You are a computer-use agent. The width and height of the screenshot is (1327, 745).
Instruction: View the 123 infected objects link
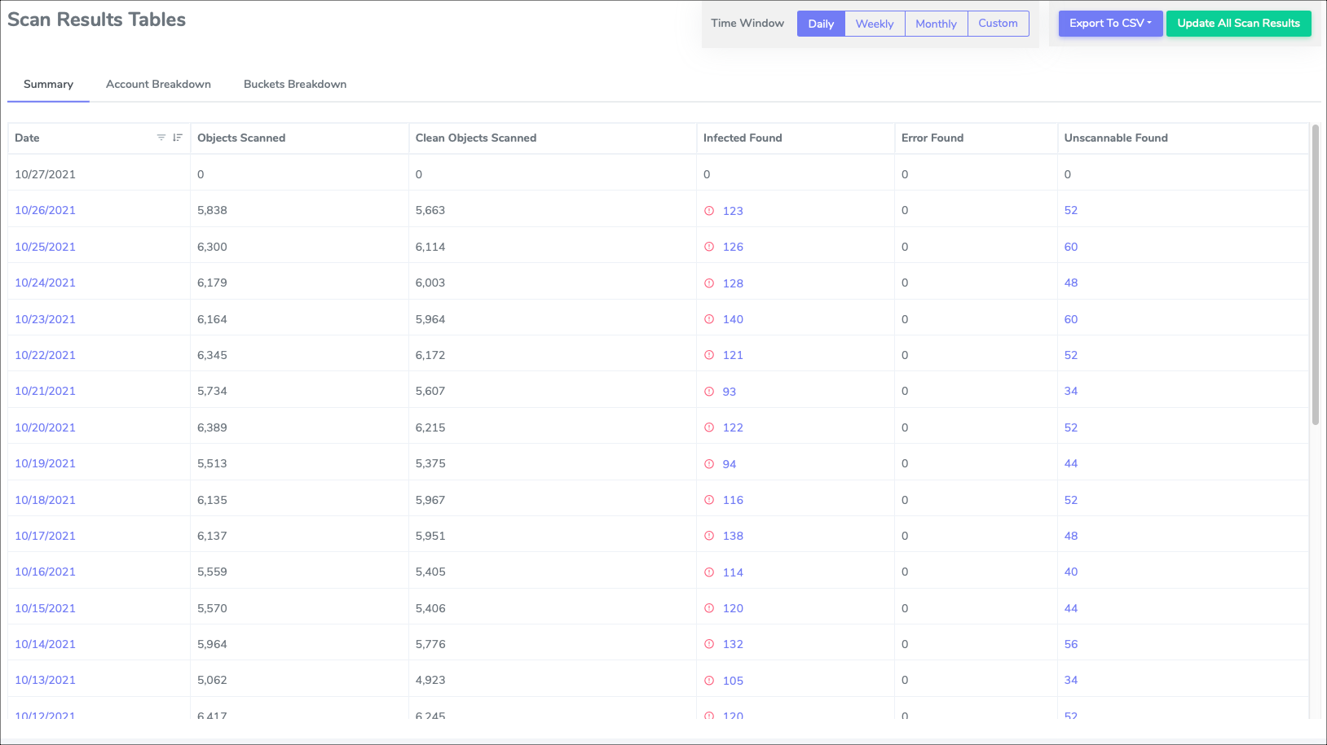[733, 211]
